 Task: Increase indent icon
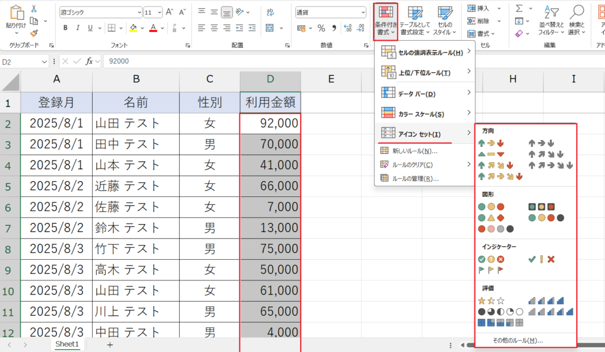[252, 28]
